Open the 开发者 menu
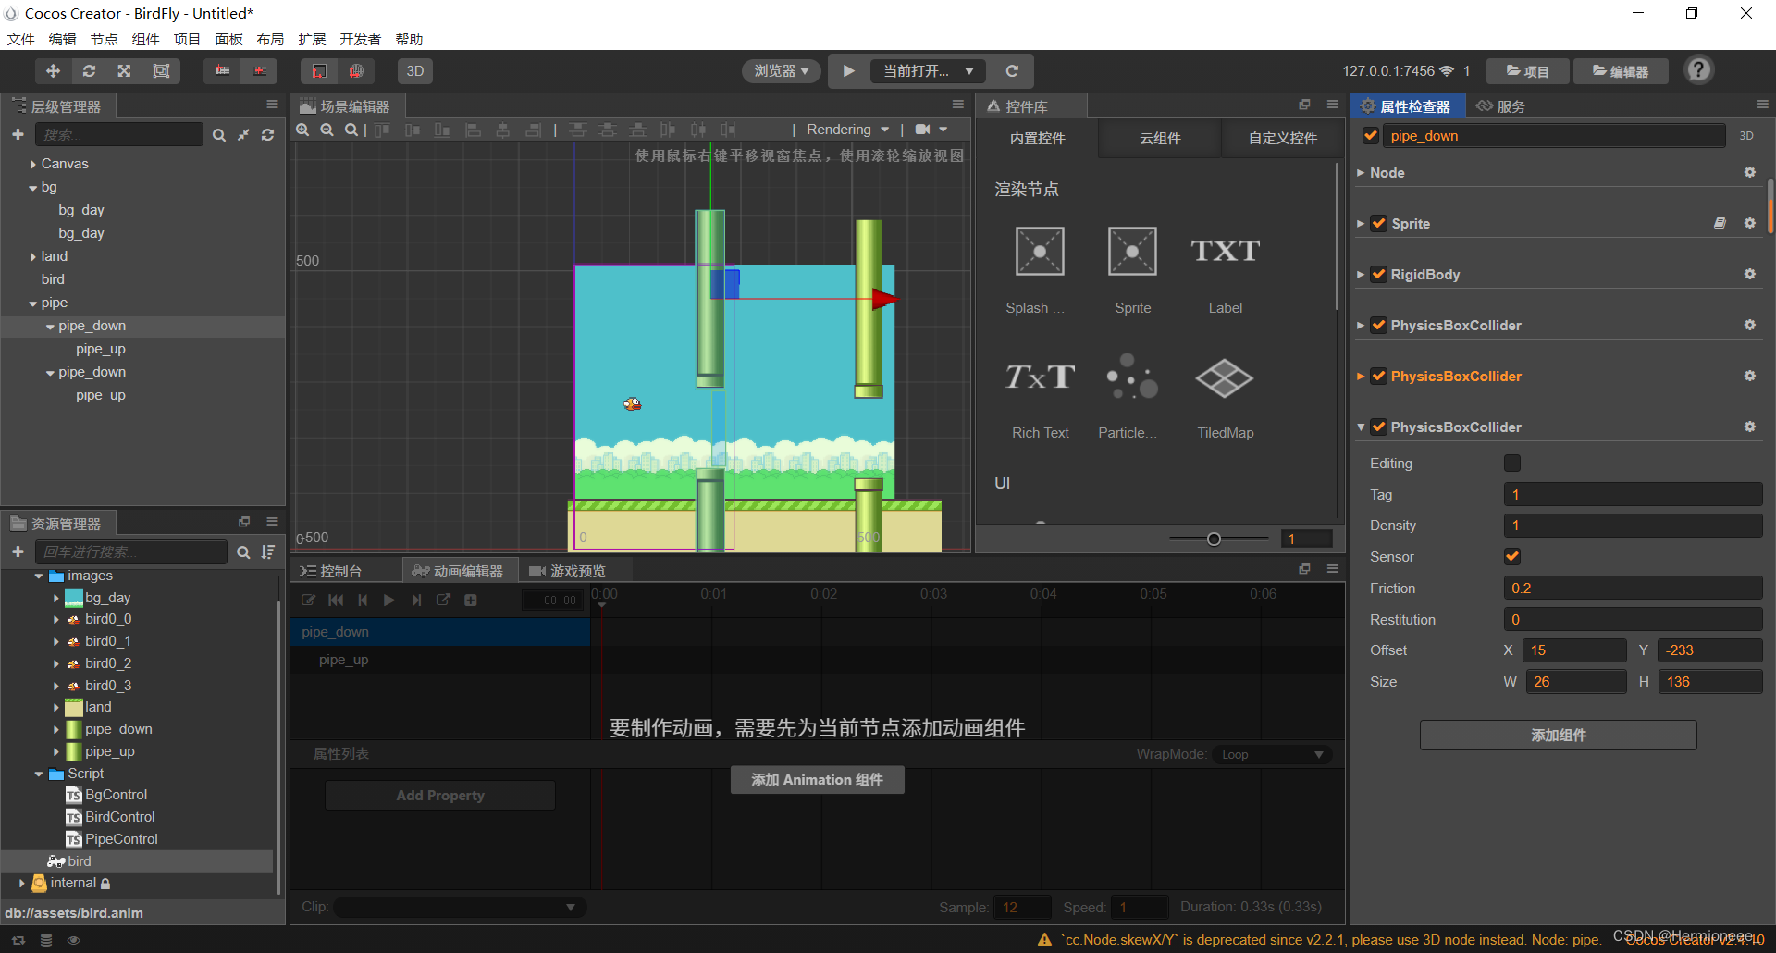This screenshot has height=953, width=1776. point(360,39)
